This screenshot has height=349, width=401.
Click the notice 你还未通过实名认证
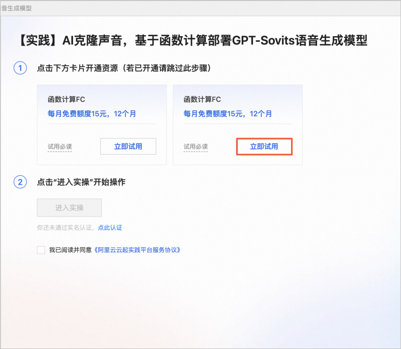(x=66, y=227)
